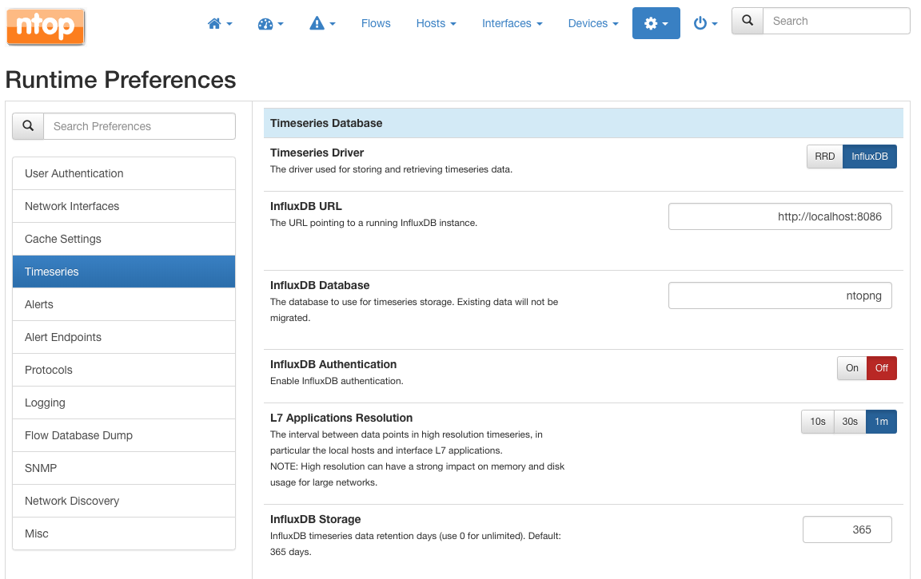Click the Runtime Preferences heading
This screenshot has height=579, width=921.
pyautogui.click(x=121, y=80)
